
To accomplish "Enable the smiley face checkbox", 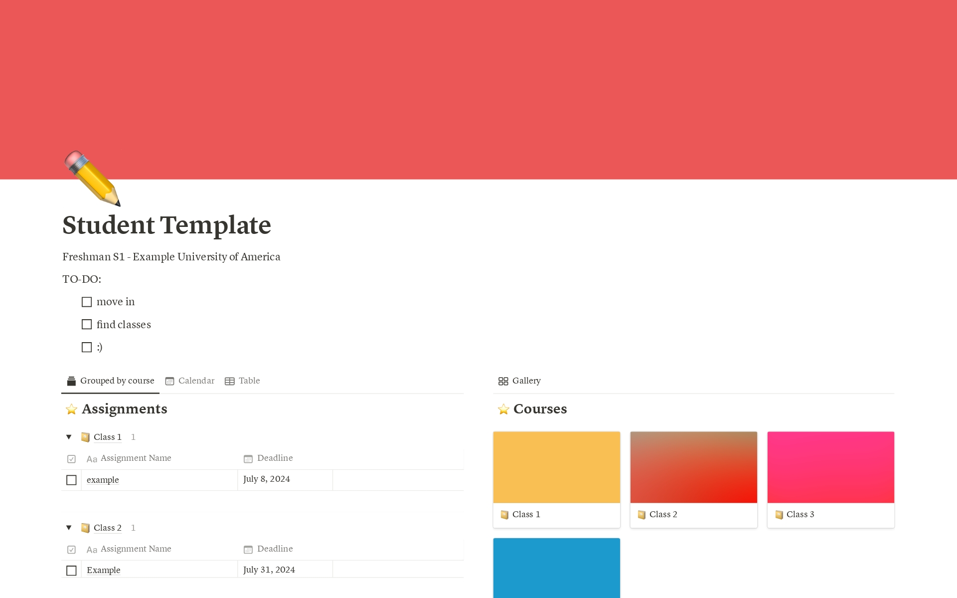I will coord(87,347).
